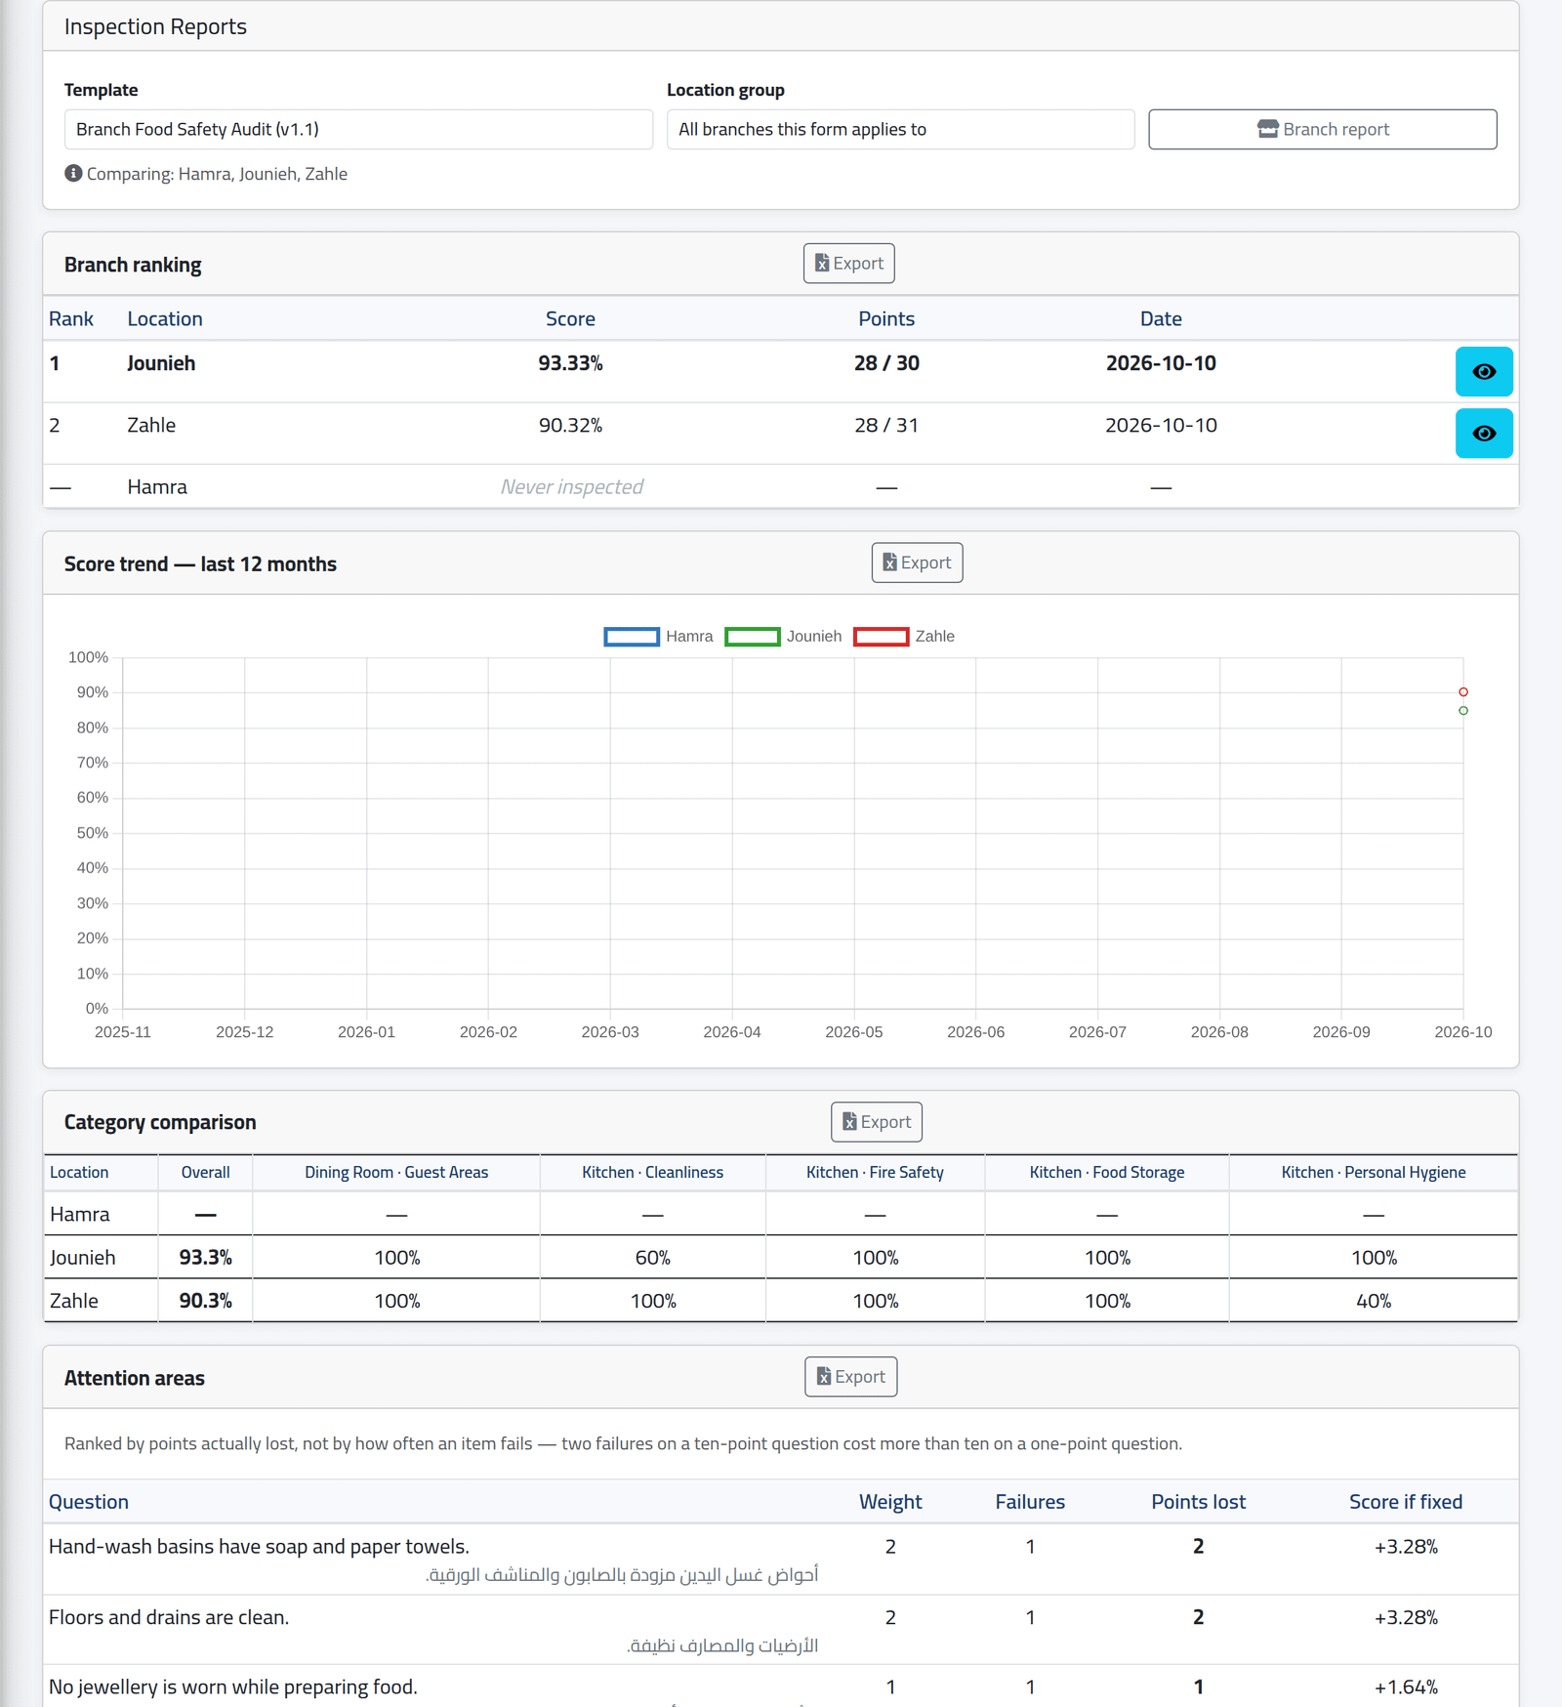Select the Zahle row in Branch ranking
Screen dimensions: 1562x1707
[x=781, y=433]
